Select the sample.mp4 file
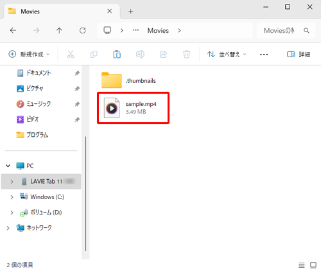The image size is (321, 271). pyautogui.click(x=133, y=108)
